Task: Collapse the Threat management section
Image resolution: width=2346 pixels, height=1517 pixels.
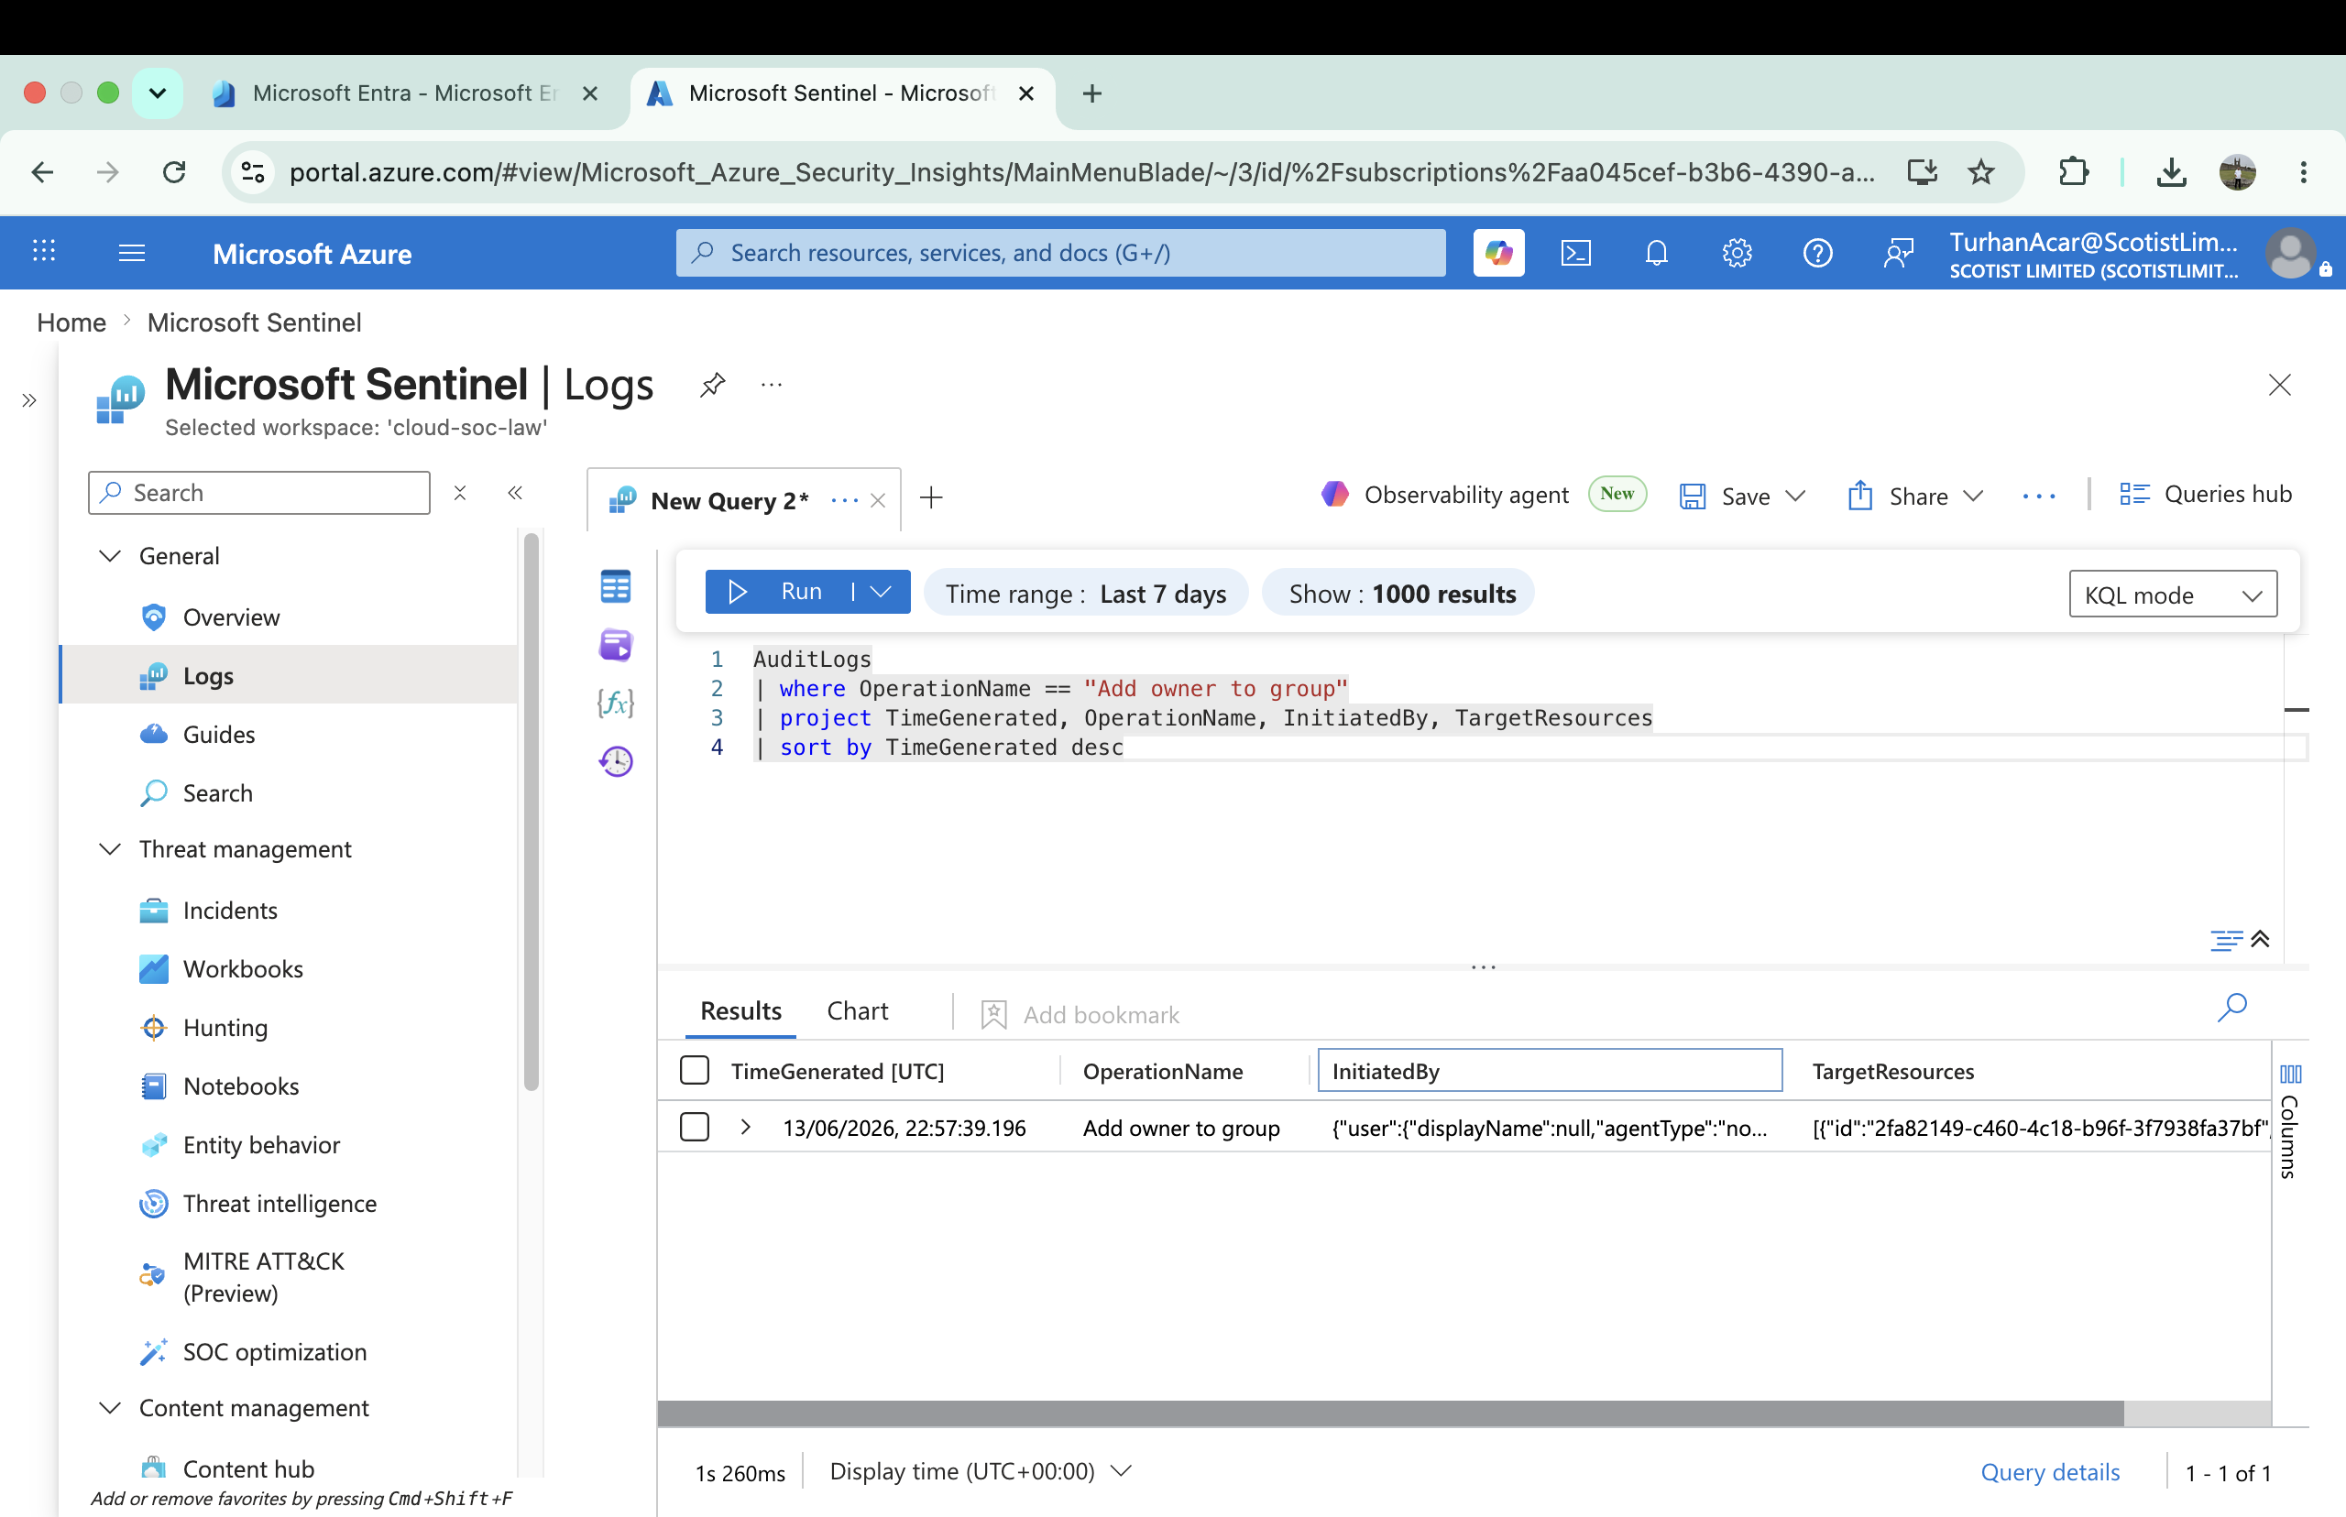Action: 110,849
